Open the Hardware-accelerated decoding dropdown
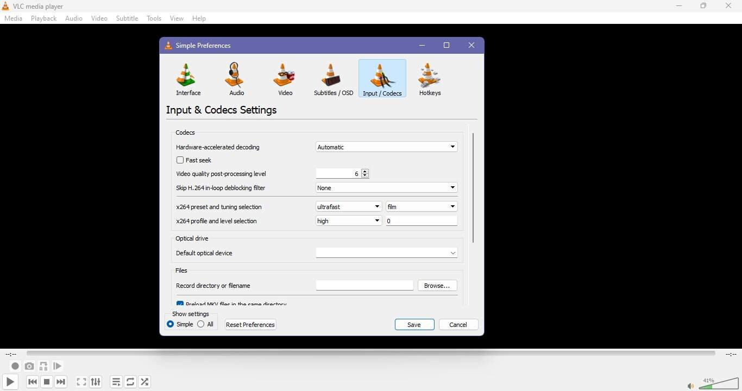Viewport: 742px width, 391px height. tap(386, 147)
